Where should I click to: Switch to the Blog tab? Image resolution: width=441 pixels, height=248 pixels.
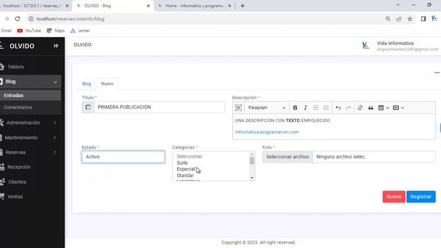coord(87,84)
